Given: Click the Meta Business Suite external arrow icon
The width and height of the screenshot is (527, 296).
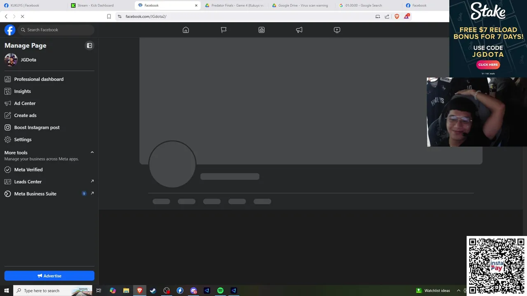Looking at the screenshot, I should 92,193.
